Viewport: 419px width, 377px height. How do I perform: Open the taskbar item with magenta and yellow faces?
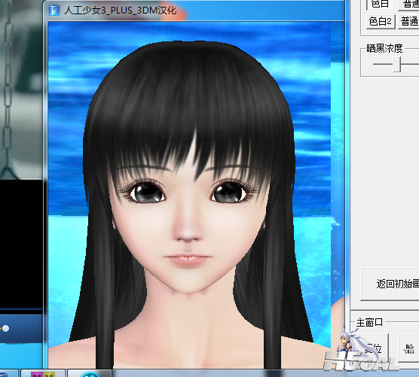point(43,373)
